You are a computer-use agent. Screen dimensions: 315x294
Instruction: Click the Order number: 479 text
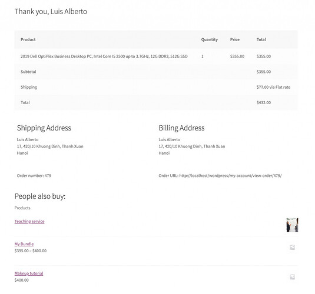click(34, 176)
